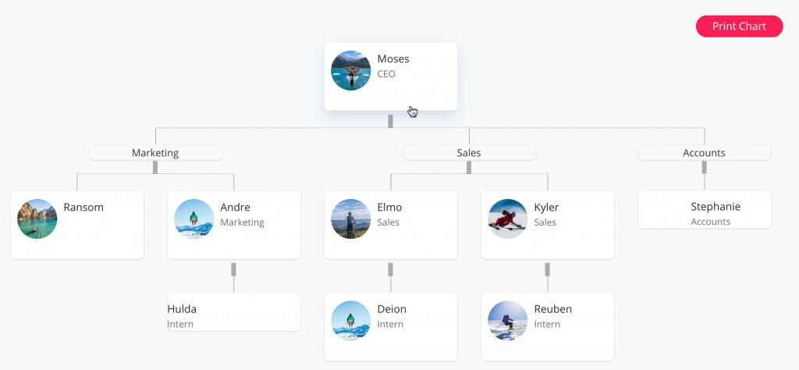This screenshot has height=370, width=799.
Task: Collapse the handle under Elmo's card
Action: click(390, 269)
